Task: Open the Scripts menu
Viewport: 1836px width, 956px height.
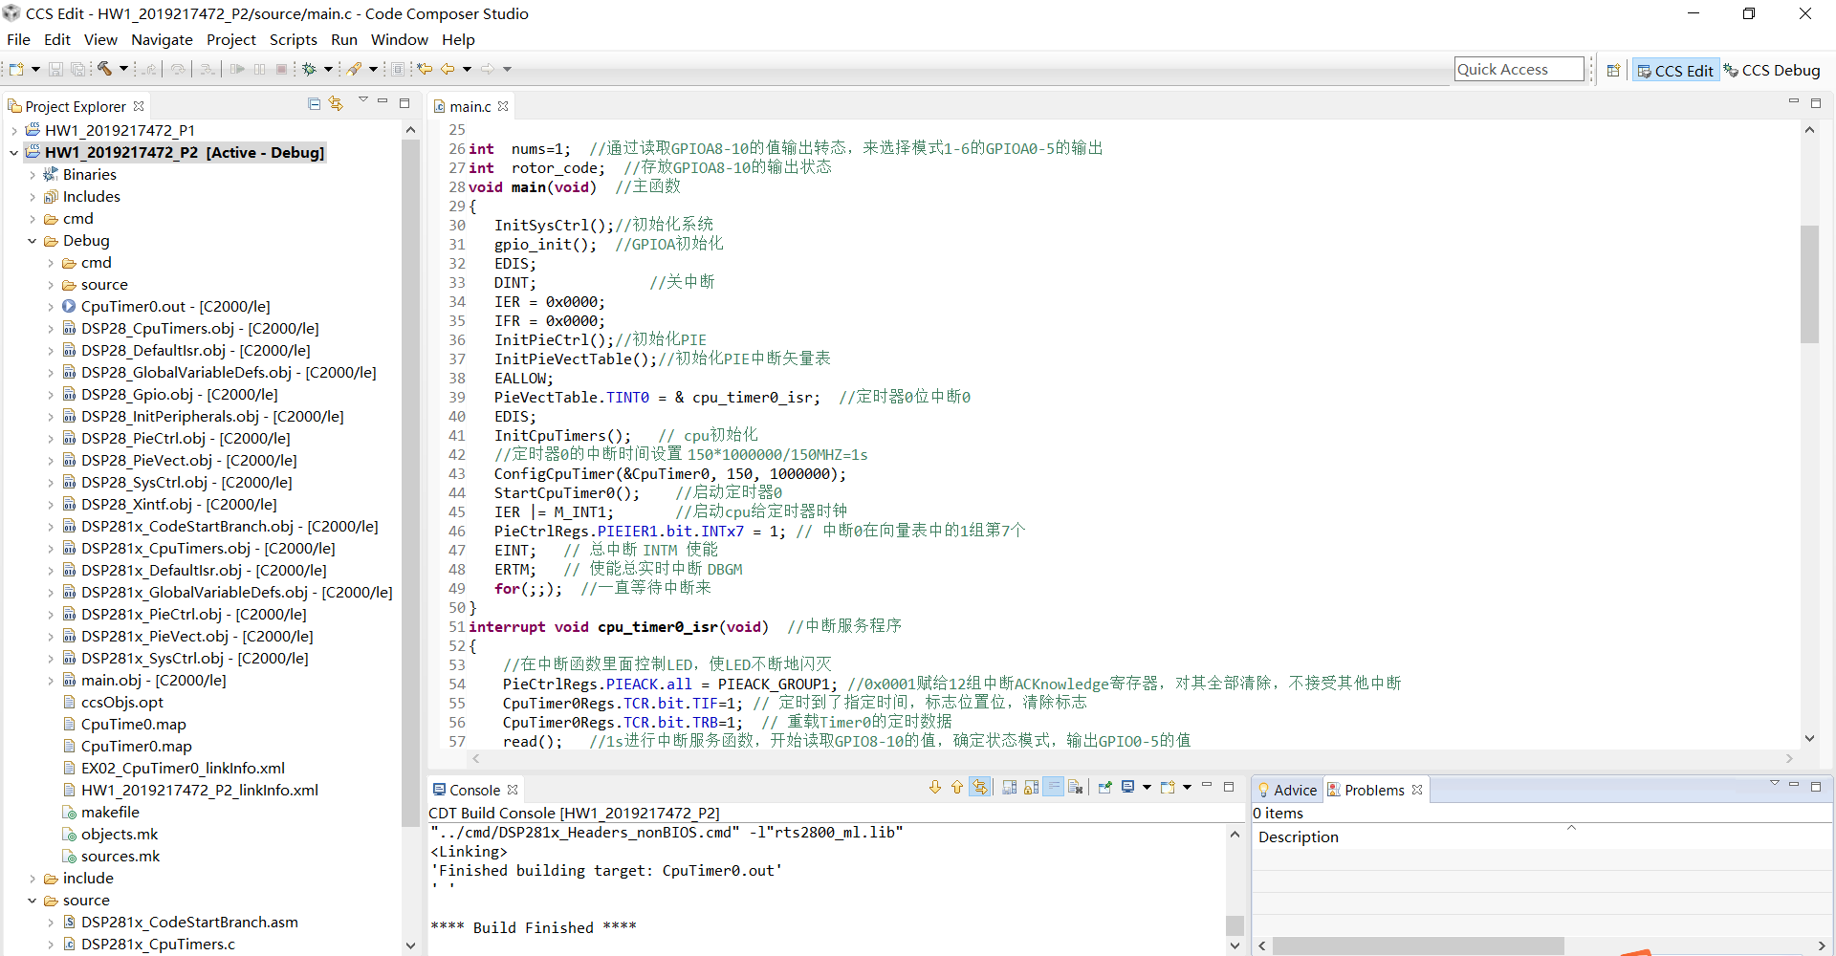Action: pyautogui.click(x=293, y=40)
